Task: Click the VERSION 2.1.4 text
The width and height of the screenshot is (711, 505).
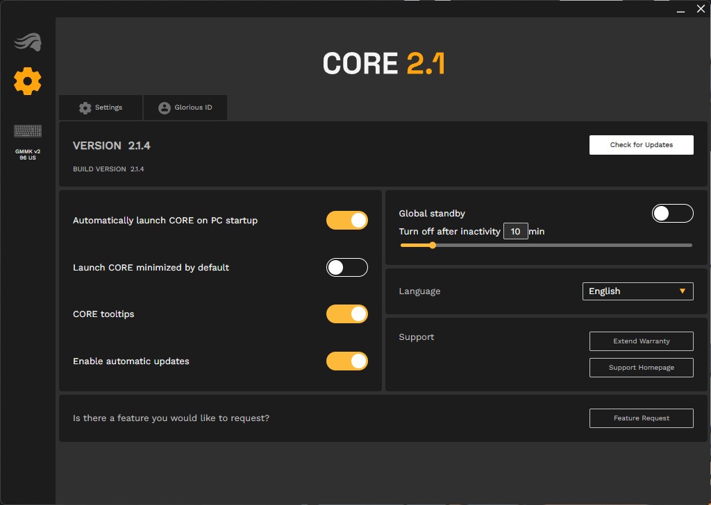Action: coord(112,146)
